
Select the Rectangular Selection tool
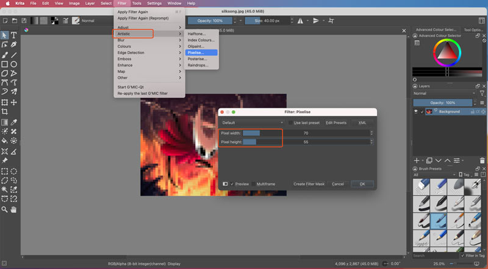[x=4, y=171]
